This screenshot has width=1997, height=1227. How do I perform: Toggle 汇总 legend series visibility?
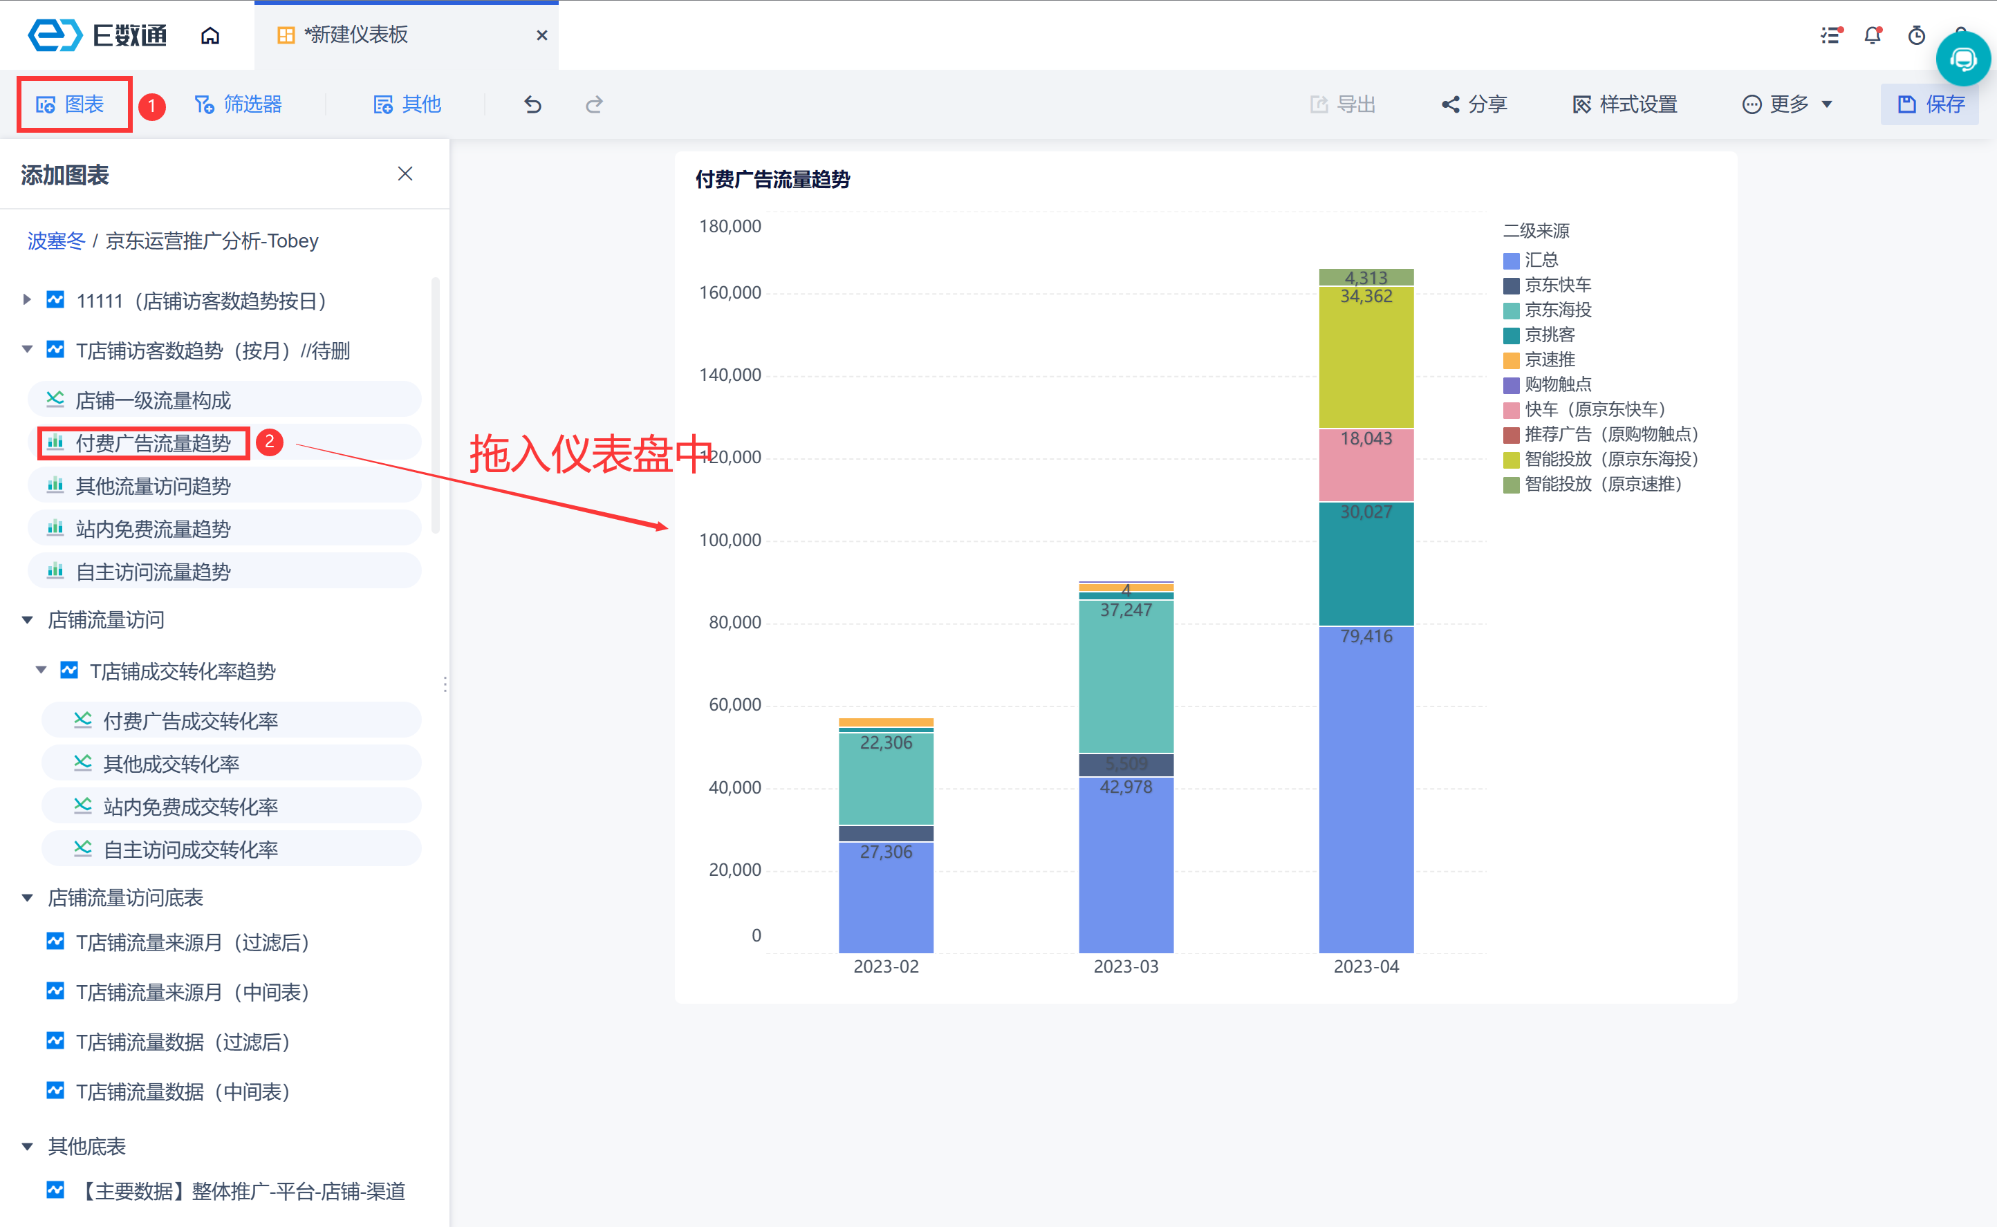[1540, 260]
